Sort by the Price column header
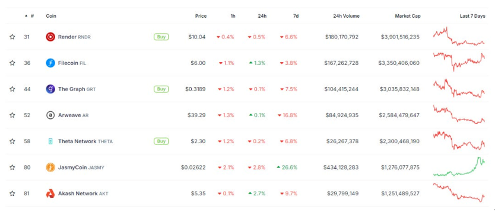495x213 pixels. tap(201, 16)
